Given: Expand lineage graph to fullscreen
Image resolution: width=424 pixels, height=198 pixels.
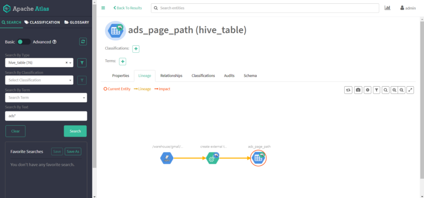Looking at the screenshot, I should coord(410,90).
